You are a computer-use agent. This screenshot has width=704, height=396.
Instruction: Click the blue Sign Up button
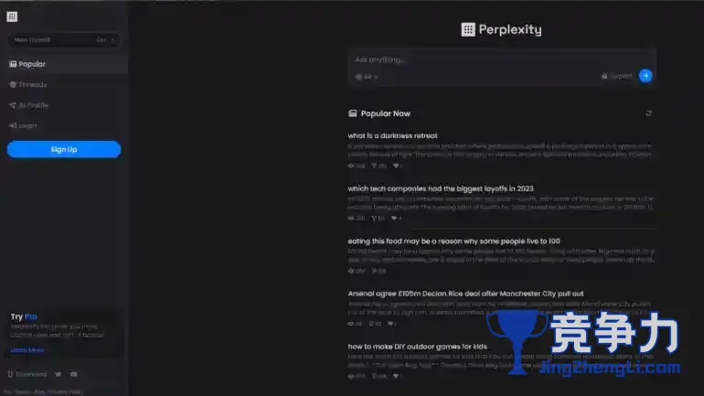pos(64,149)
